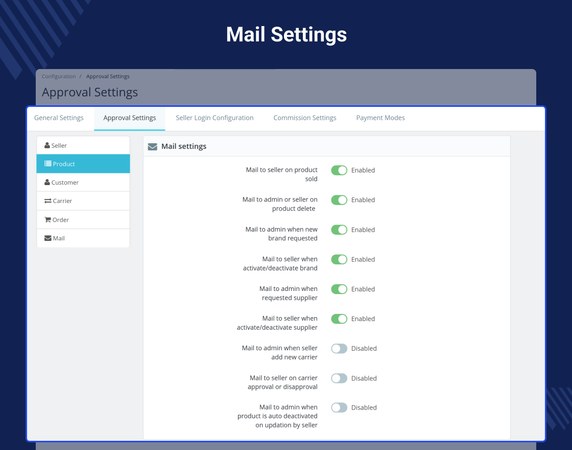This screenshot has height=450, width=572.
Task: Click 'Mail to seller when activate/deactivate brand' label
Action: click(x=280, y=263)
